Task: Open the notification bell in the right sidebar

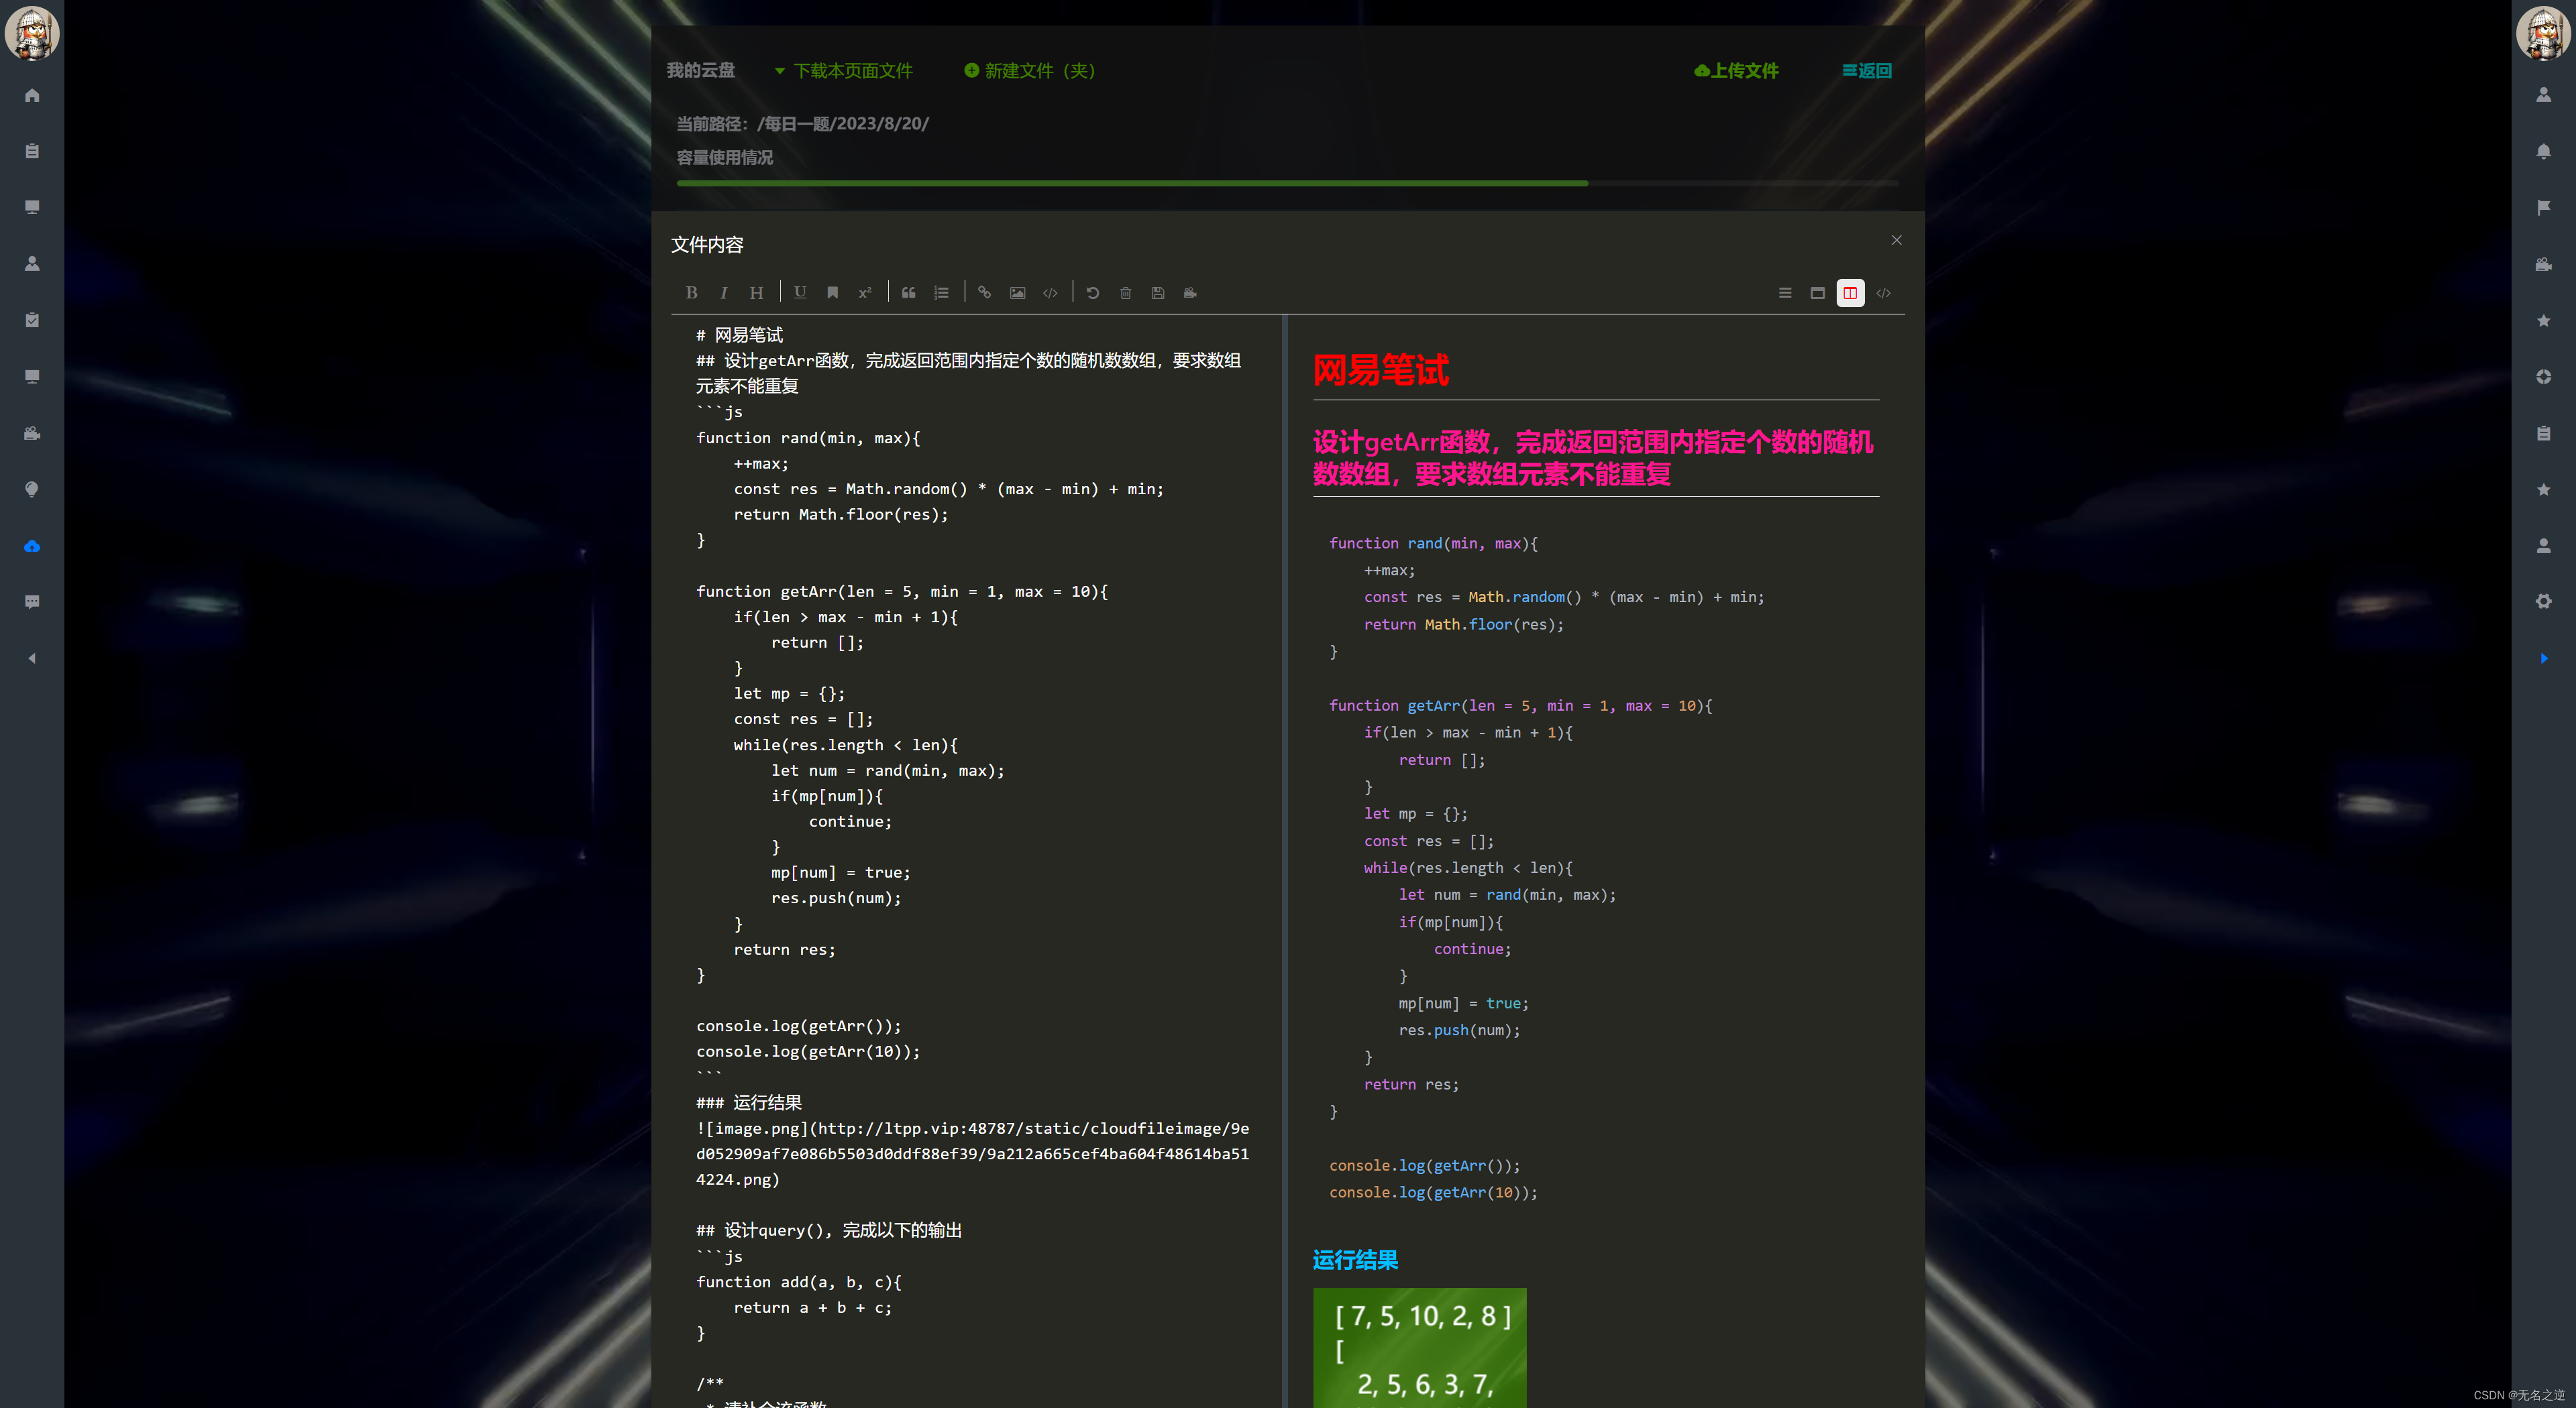Action: pos(2543,151)
